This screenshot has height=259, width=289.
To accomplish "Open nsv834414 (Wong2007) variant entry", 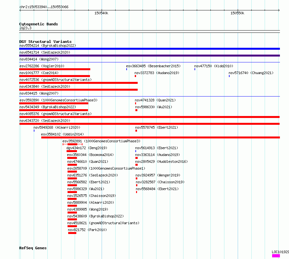I will (x=39, y=59).
